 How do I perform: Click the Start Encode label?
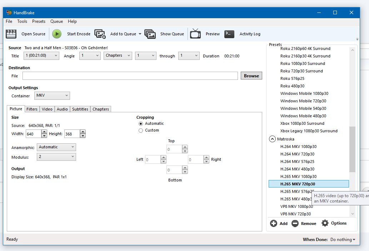click(x=79, y=34)
